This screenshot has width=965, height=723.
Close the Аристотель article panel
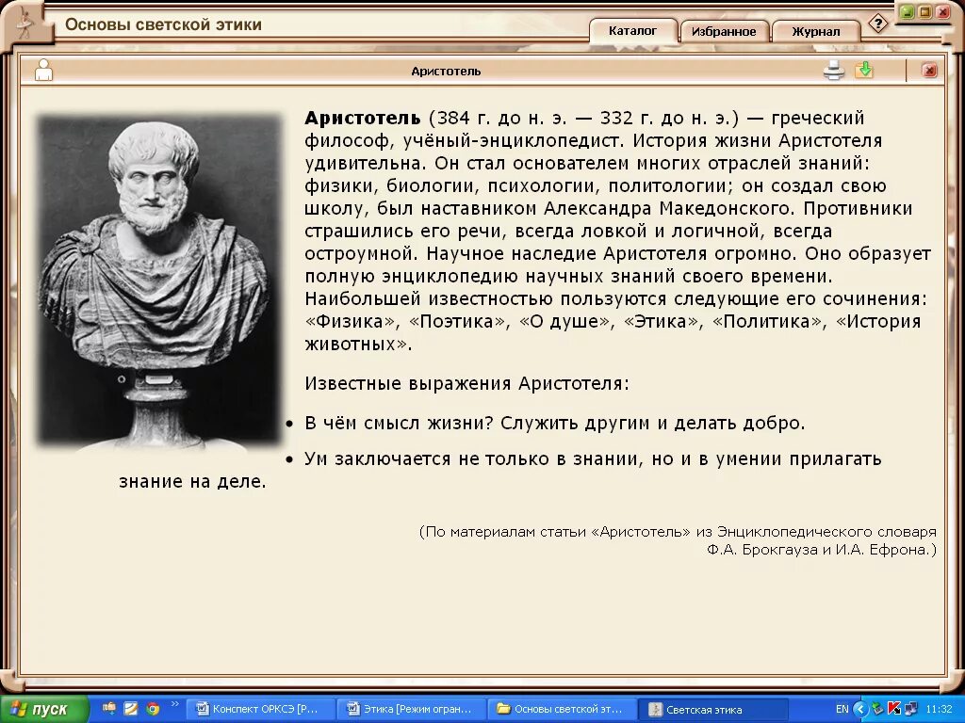point(929,70)
